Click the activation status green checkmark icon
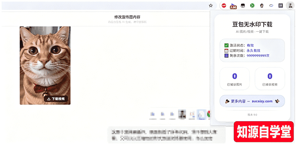Viewport: 297px width, 146px height. pos(226,45)
